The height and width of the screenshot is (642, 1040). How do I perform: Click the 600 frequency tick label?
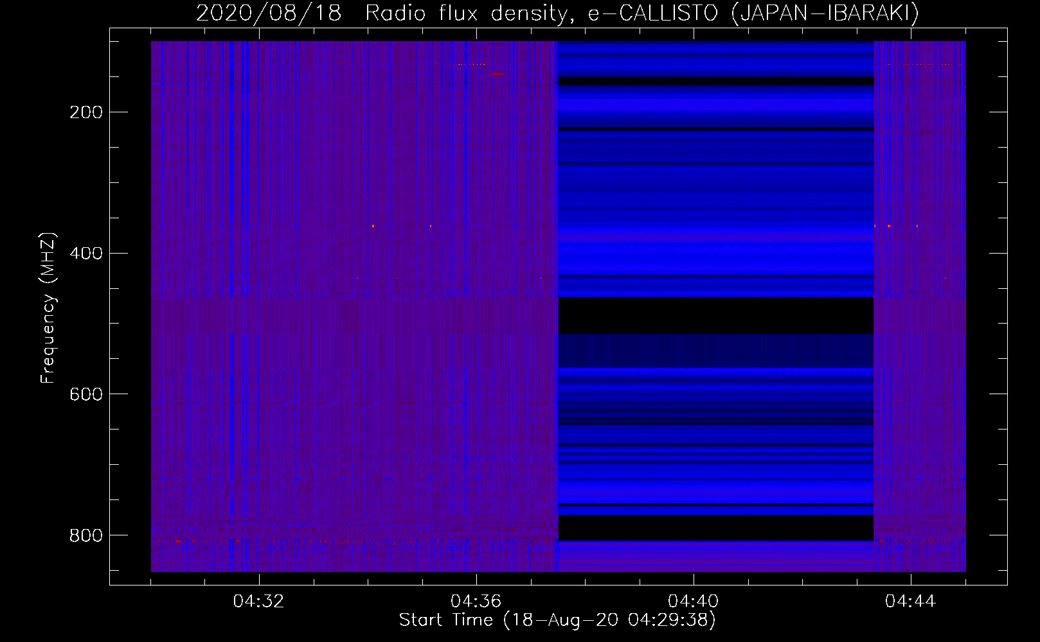[86, 394]
